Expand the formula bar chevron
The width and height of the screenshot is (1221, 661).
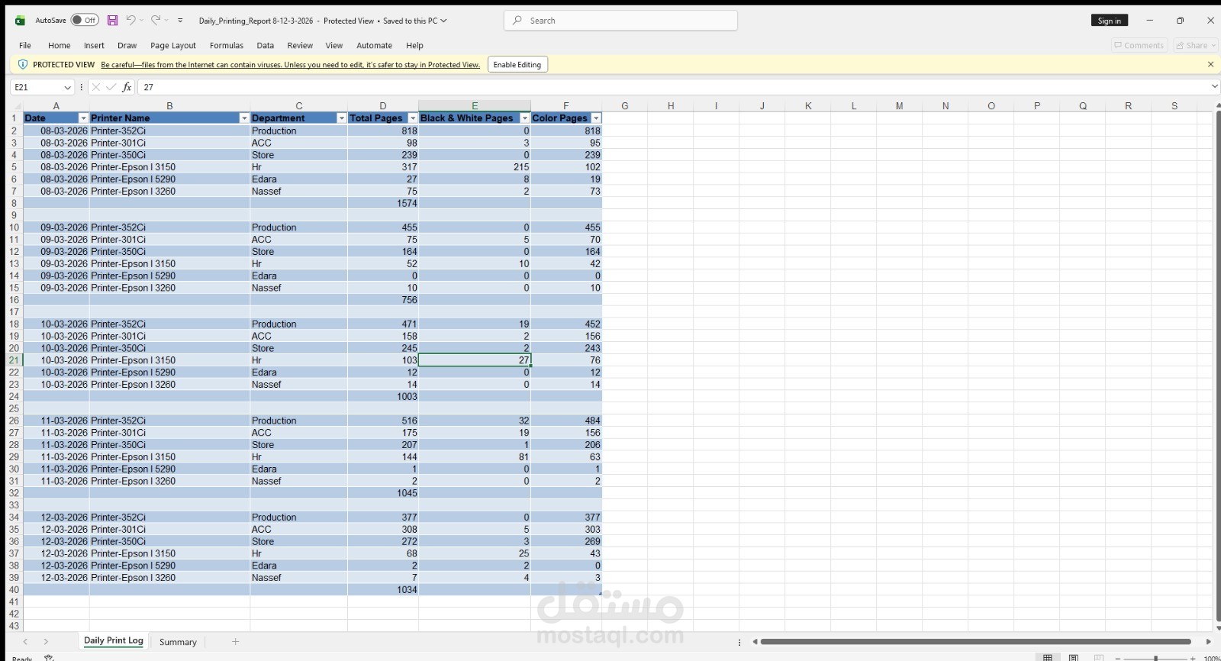(1214, 87)
